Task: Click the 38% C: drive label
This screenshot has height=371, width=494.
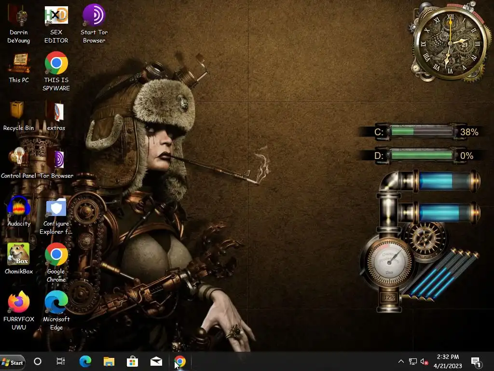Action: coord(469,132)
